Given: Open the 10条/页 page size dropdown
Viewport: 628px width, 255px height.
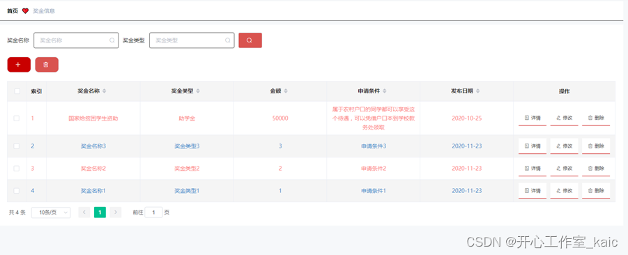Looking at the screenshot, I should point(51,212).
